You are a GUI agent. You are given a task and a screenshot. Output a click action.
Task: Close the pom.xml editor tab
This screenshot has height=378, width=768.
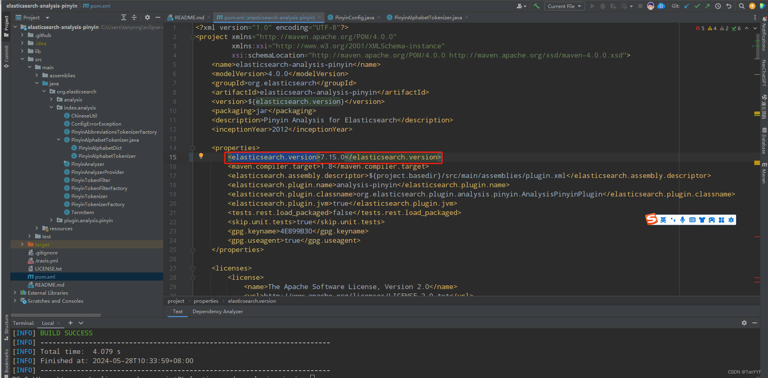[x=320, y=17]
